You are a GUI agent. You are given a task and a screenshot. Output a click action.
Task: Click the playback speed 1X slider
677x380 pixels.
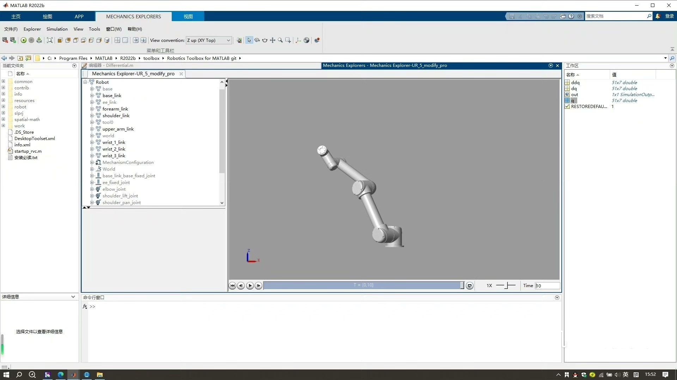click(506, 285)
